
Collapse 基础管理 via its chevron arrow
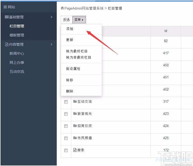(x=52, y=17)
